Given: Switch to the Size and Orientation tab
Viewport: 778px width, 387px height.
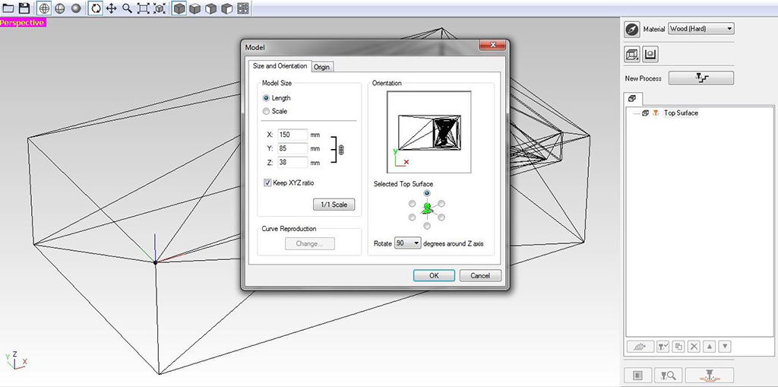Looking at the screenshot, I should pos(280,66).
